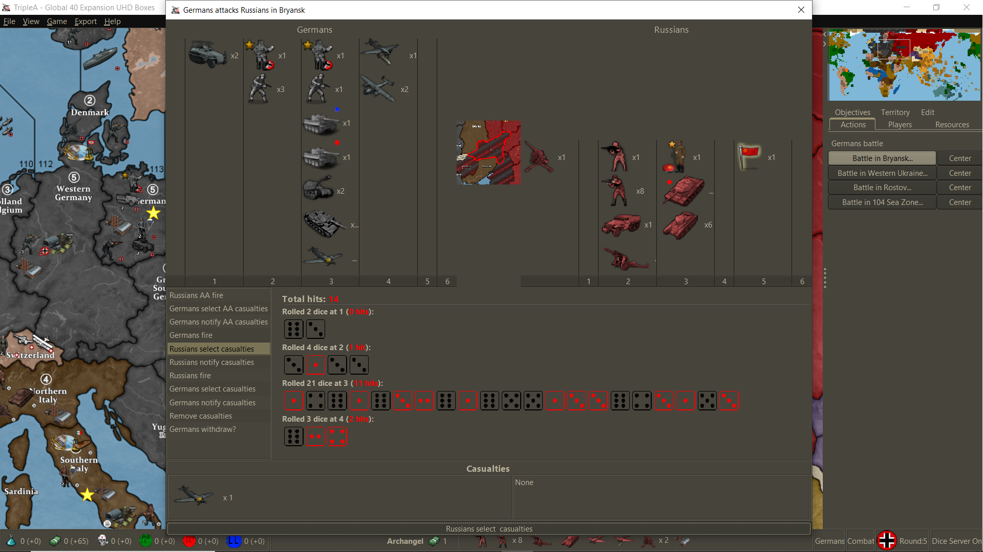Click the Russian anti-aircraft gun unit
Image resolution: width=983 pixels, height=552 pixels.
pos(539,157)
